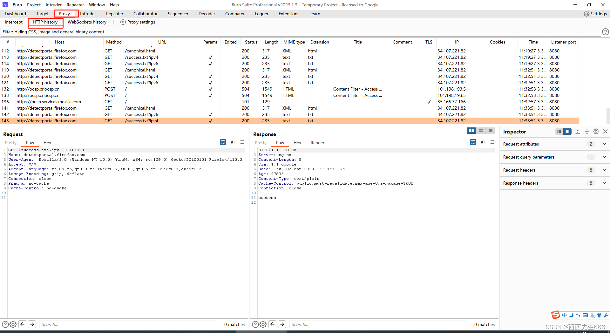
Task: Select top-bottom request/response layout
Action: [481, 131]
